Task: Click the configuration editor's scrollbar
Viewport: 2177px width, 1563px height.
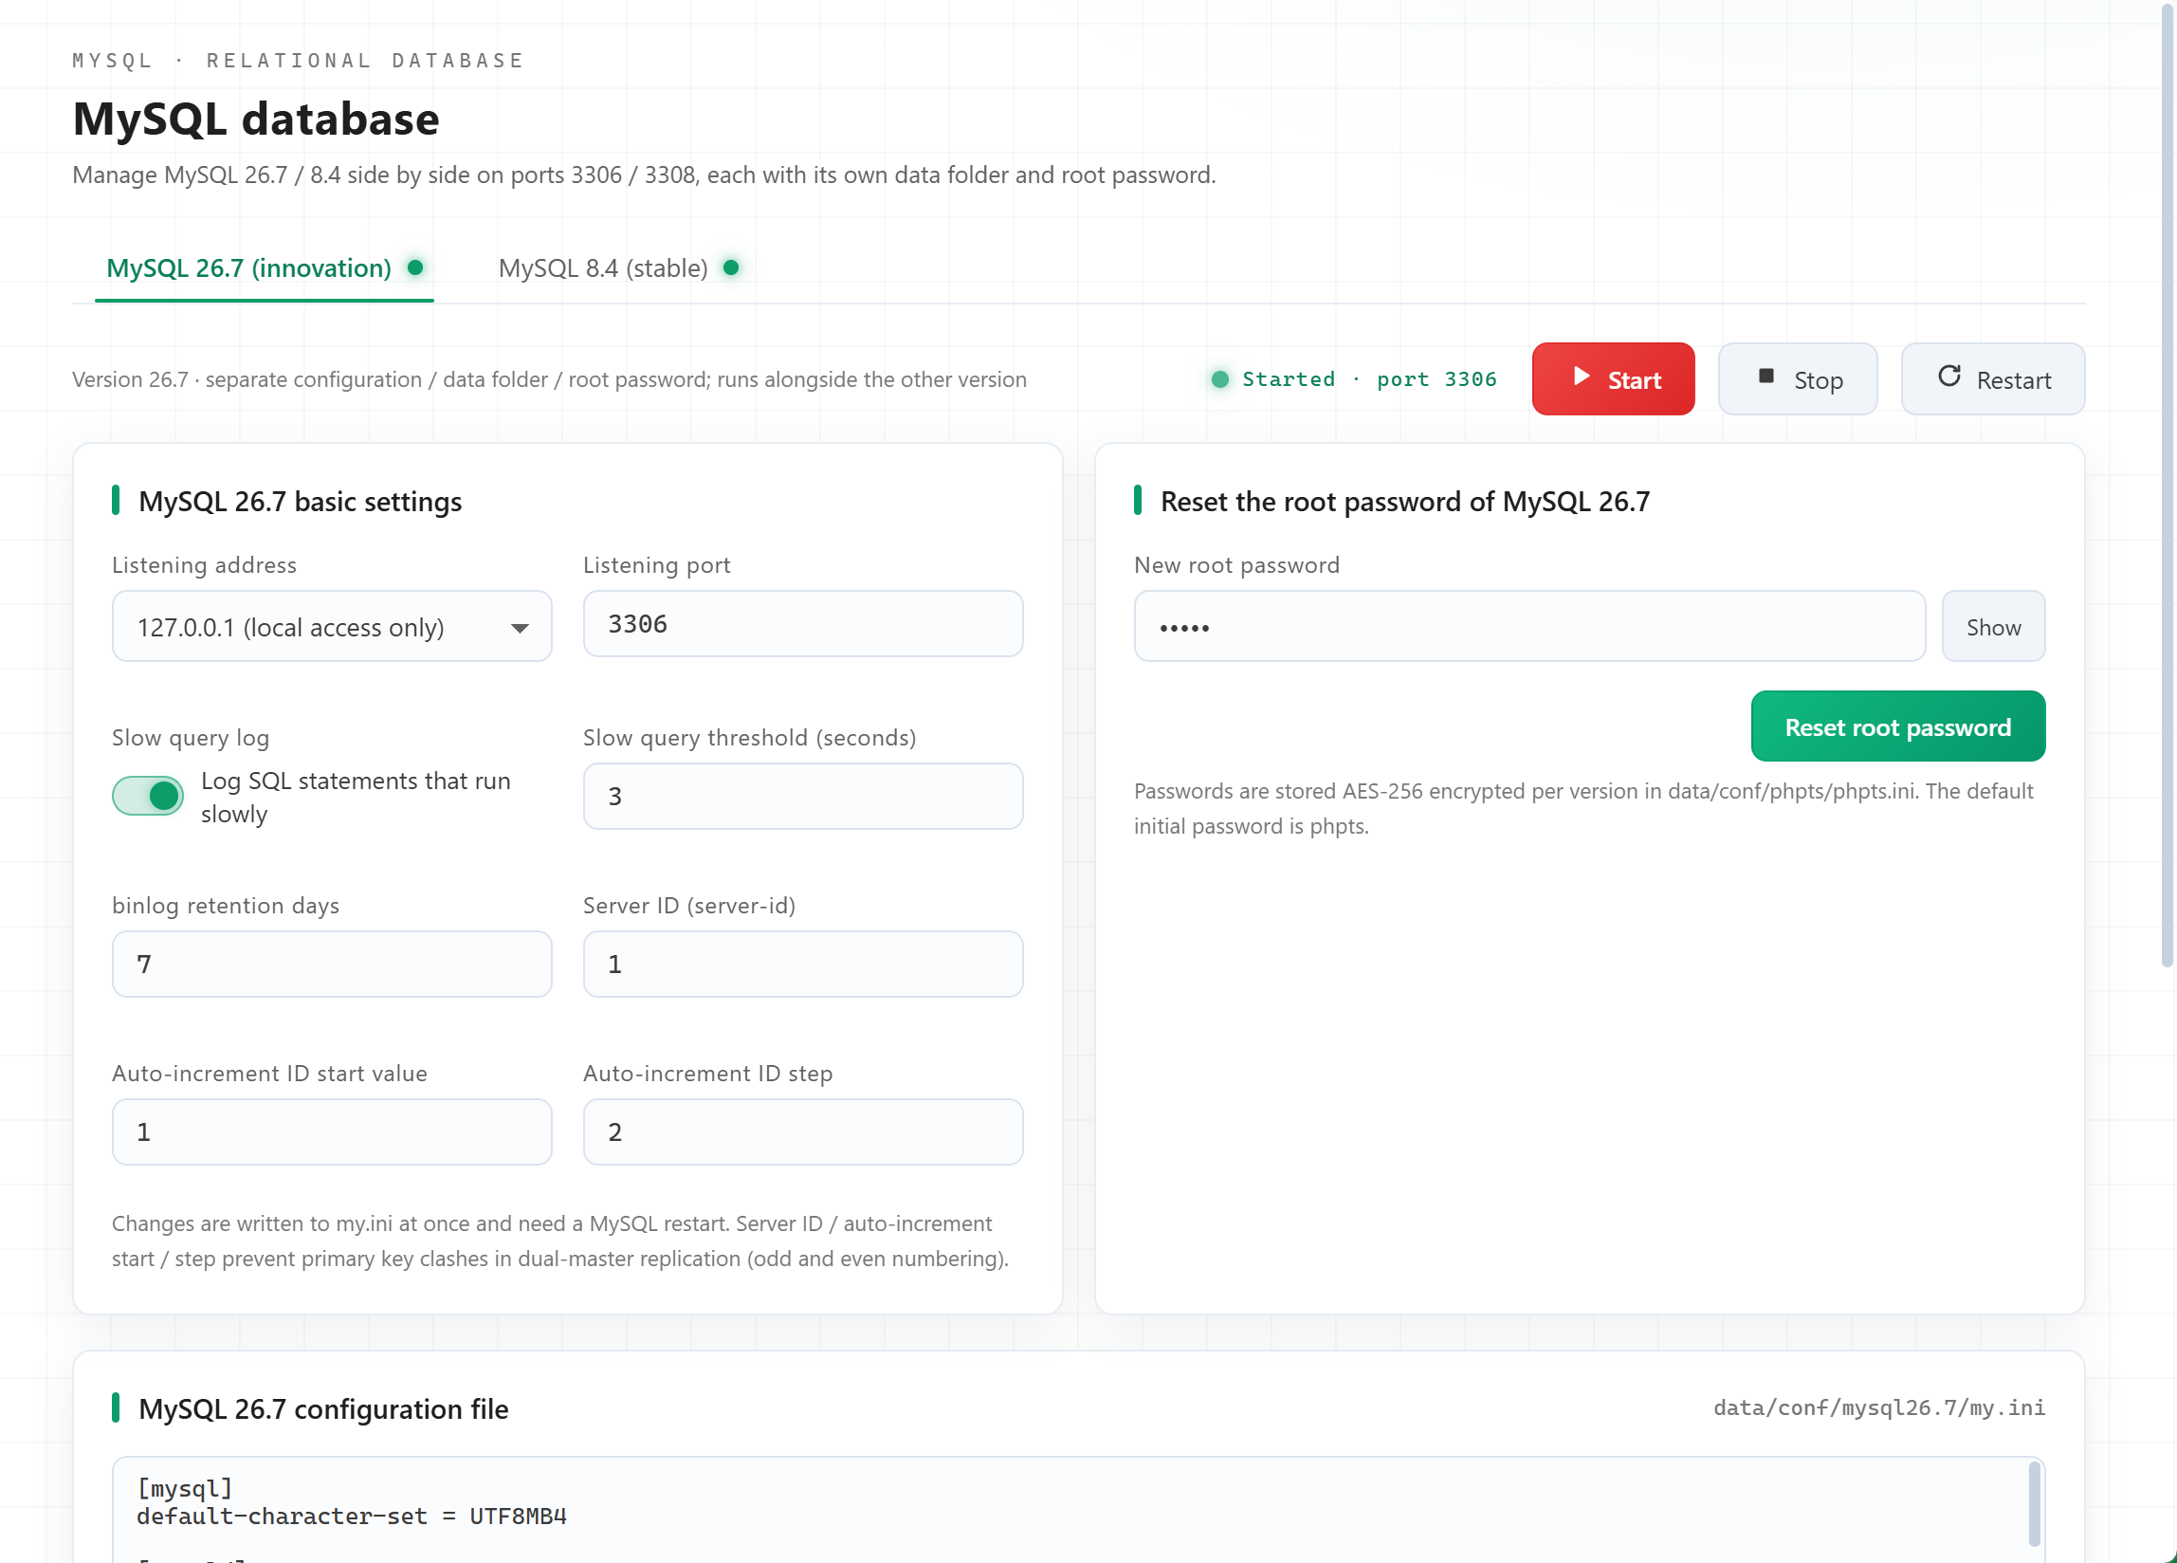Action: tap(2034, 1503)
